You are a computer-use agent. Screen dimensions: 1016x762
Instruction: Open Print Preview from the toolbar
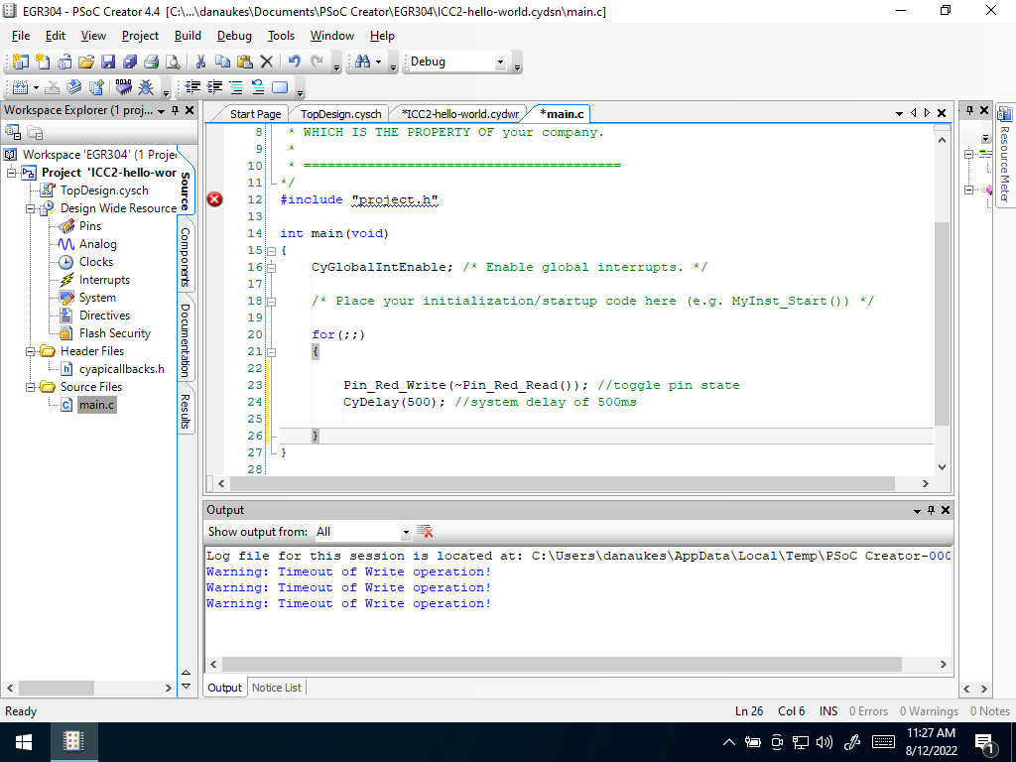coord(173,62)
